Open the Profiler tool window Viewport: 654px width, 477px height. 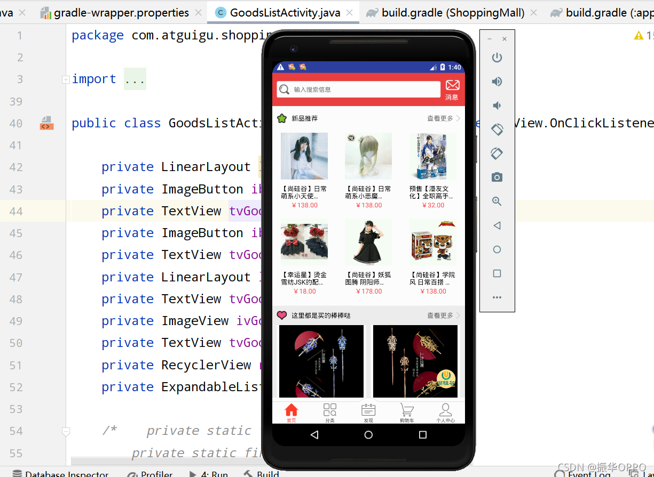pyautogui.click(x=150, y=473)
